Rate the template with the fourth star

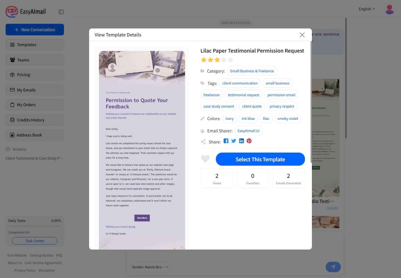224,60
